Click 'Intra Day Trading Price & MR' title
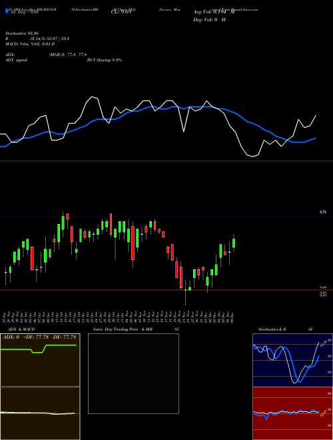Screen dimensions: 333x440 tap(123, 329)
